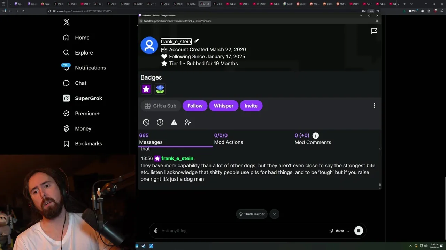Reload the page in main browser
The image size is (446, 250).
(23, 11)
